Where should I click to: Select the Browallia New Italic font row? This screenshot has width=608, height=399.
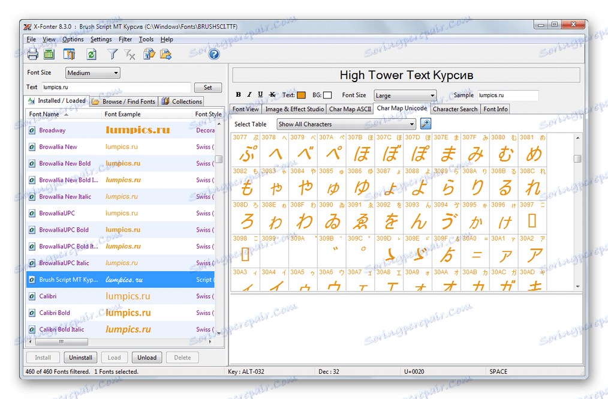[x=120, y=196]
